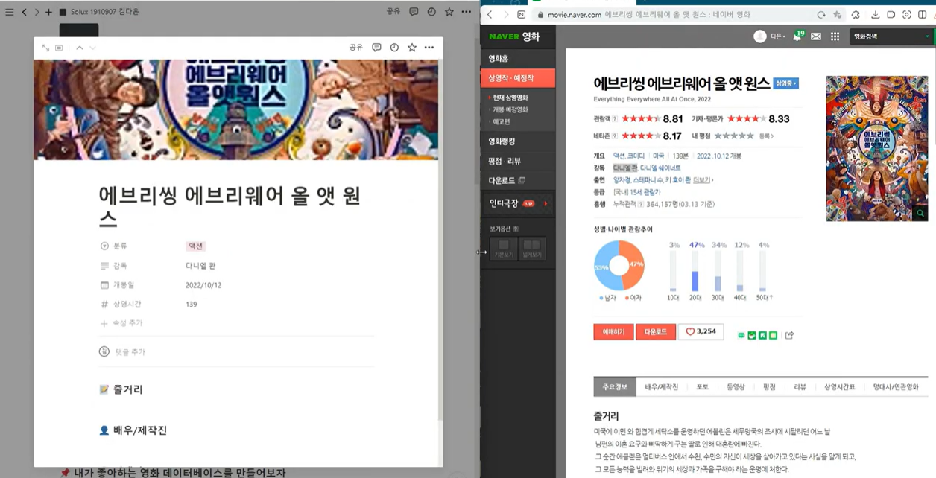Viewport: 936px width, 478px height.
Task: Select 넓게보기 view option
Action: pyautogui.click(x=532, y=249)
